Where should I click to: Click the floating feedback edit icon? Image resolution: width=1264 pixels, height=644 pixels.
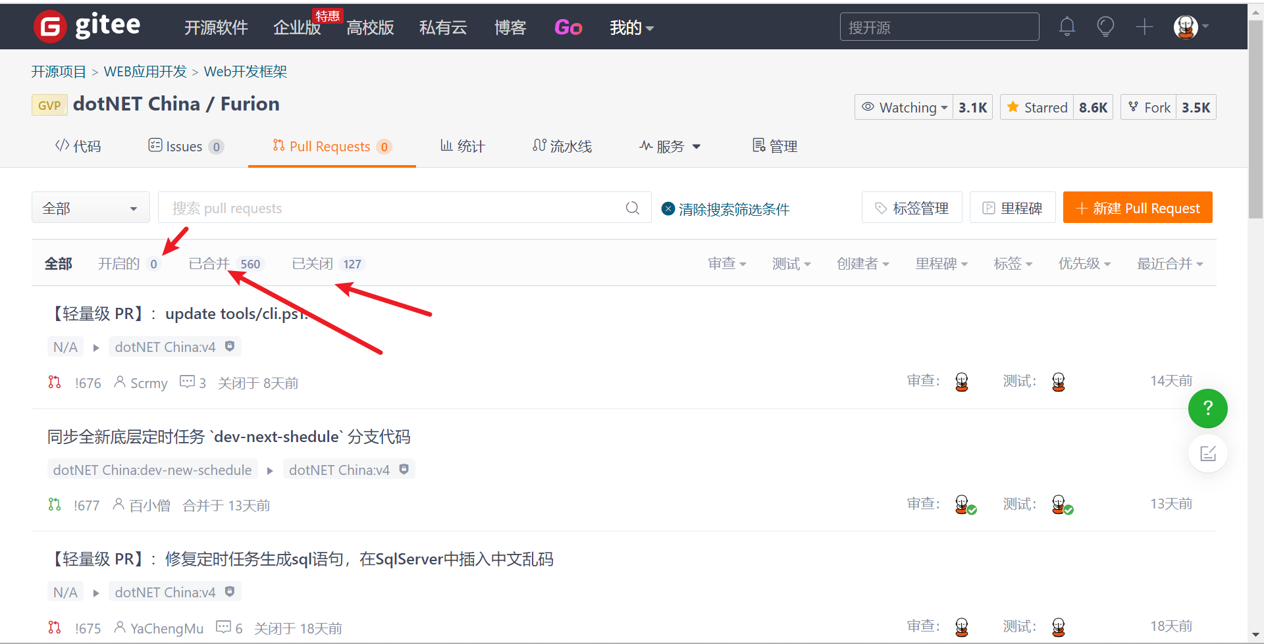[1207, 453]
